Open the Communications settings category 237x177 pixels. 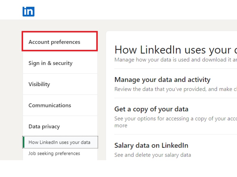[x=50, y=105]
